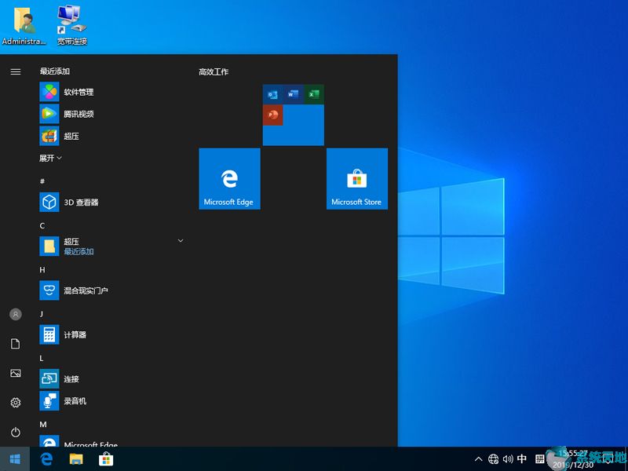The height and width of the screenshot is (471, 628).
Task: Open PowerPoint from the Start tiles
Action: (x=272, y=115)
